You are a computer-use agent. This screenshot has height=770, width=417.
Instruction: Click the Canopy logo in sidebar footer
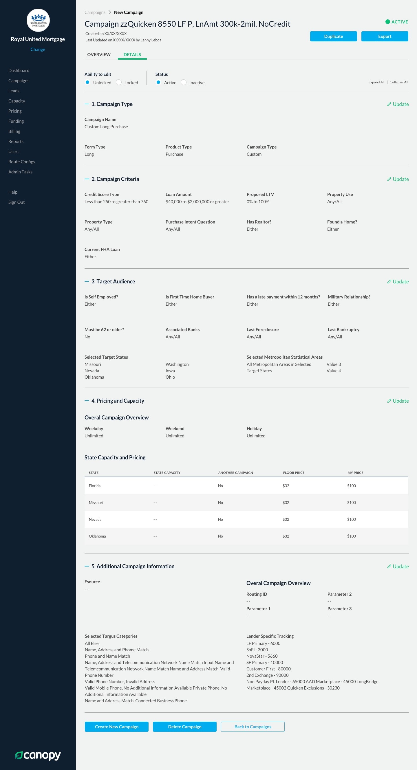pyautogui.click(x=38, y=755)
